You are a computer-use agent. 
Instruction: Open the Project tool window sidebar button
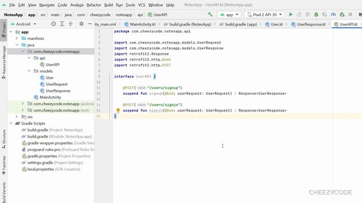tap(4, 30)
